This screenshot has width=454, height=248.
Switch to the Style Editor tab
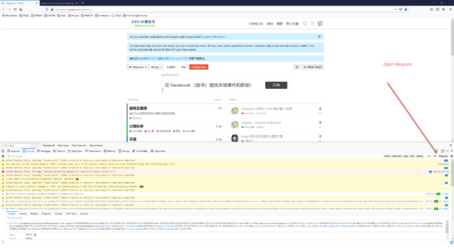click(x=75, y=151)
